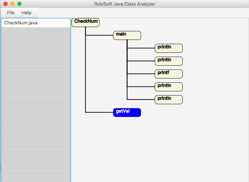Click the empty row just below CheckNum.java
This screenshot has width=249, height=182.
point(36,32)
